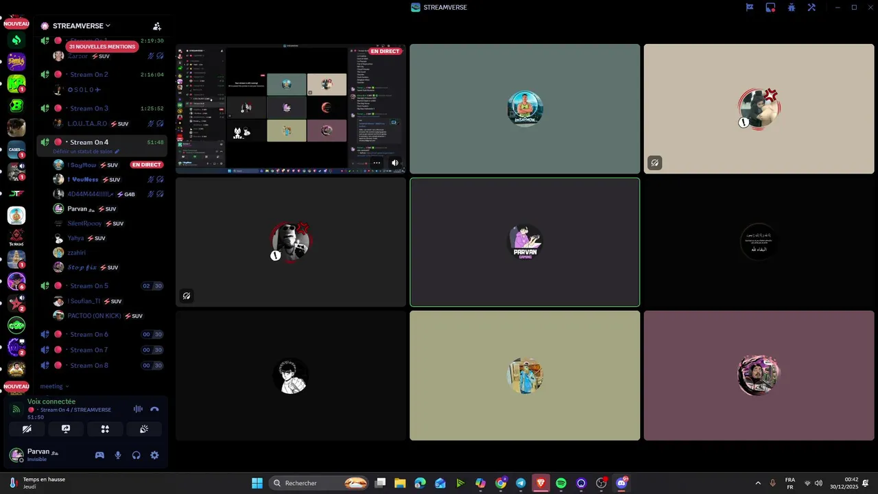Join the Stream On 3 voice channel
The height and width of the screenshot is (494, 878).
tap(102, 108)
